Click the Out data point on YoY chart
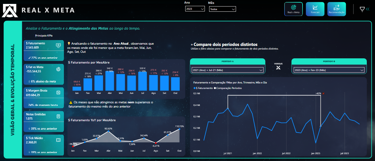Screen dimensions: 375x161 [180, 129]
